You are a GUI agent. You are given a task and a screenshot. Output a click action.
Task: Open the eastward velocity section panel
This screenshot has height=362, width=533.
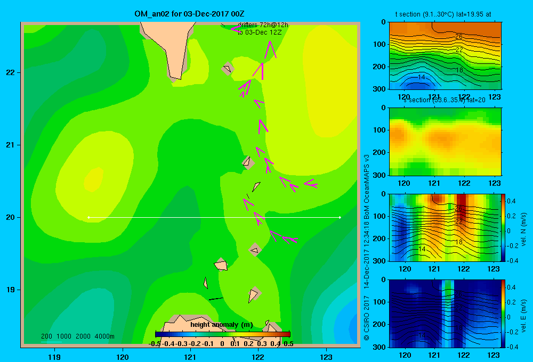coord(445,314)
